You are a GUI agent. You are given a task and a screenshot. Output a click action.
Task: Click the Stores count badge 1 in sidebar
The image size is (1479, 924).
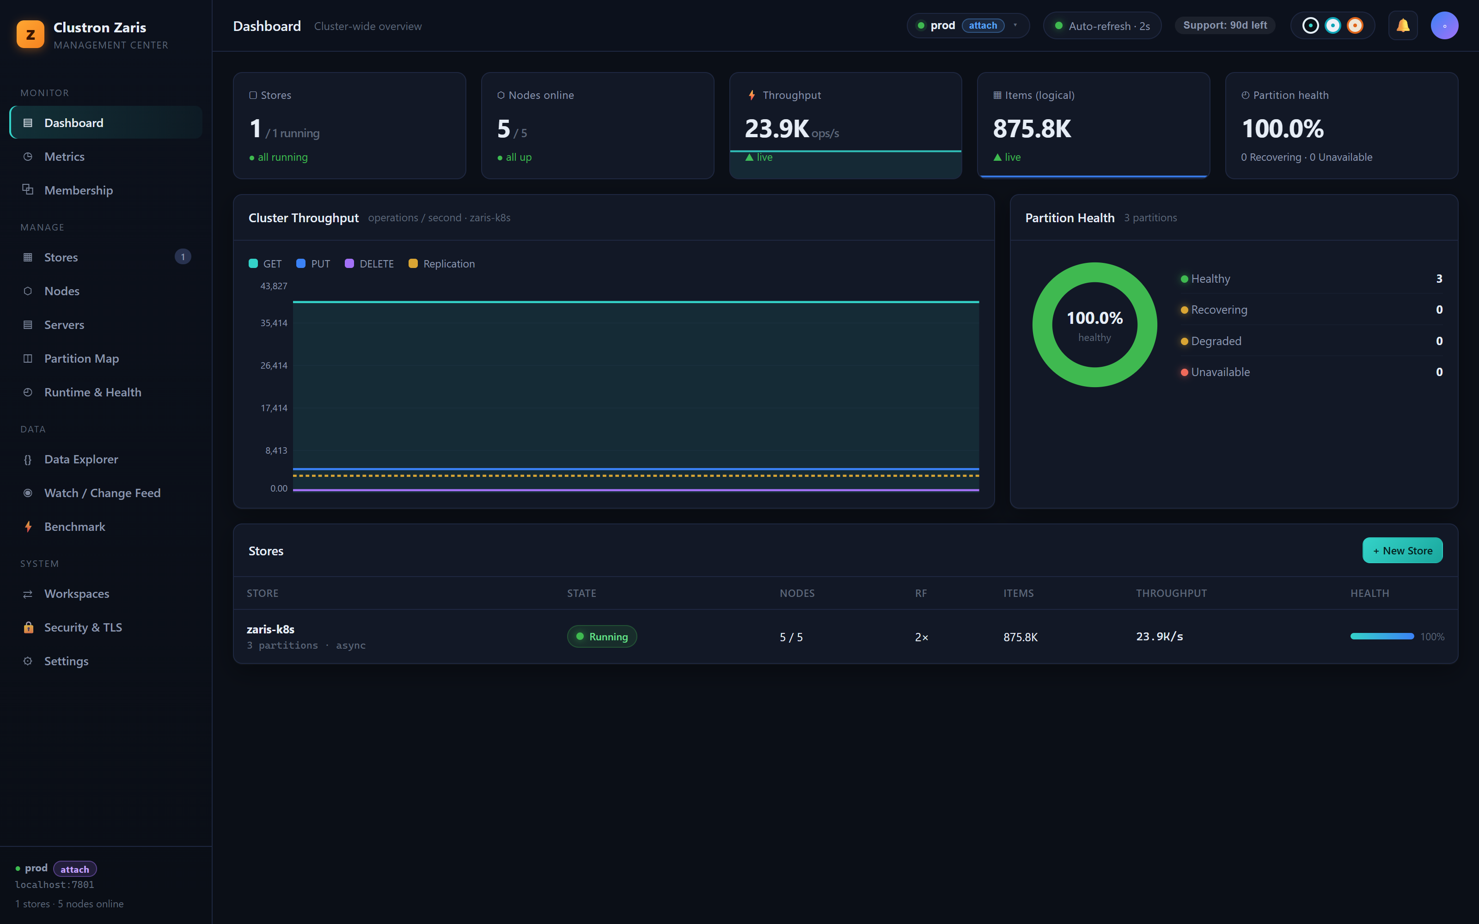(x=183, y=257)
